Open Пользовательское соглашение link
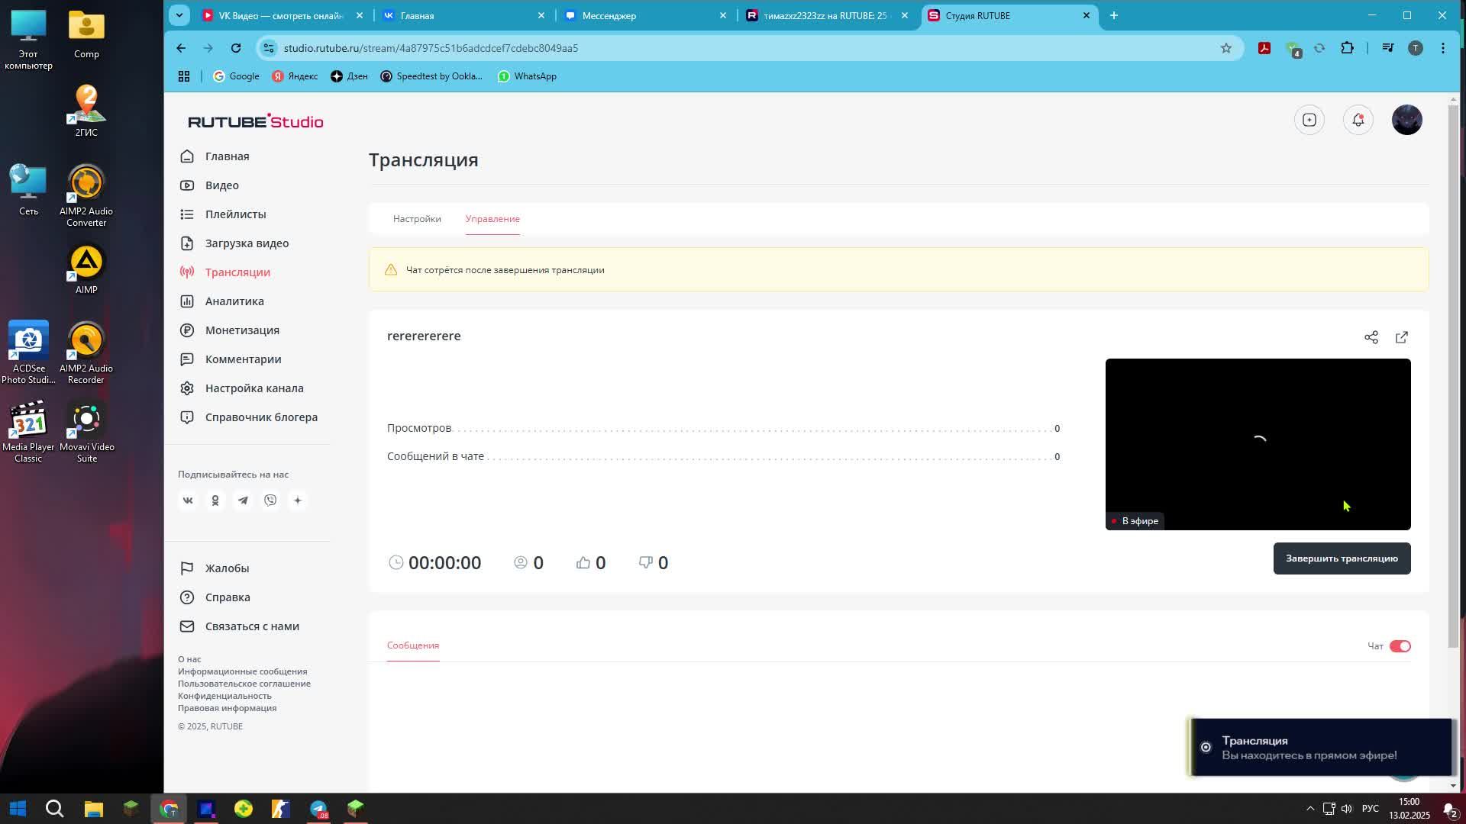 (x=244, y=684)
